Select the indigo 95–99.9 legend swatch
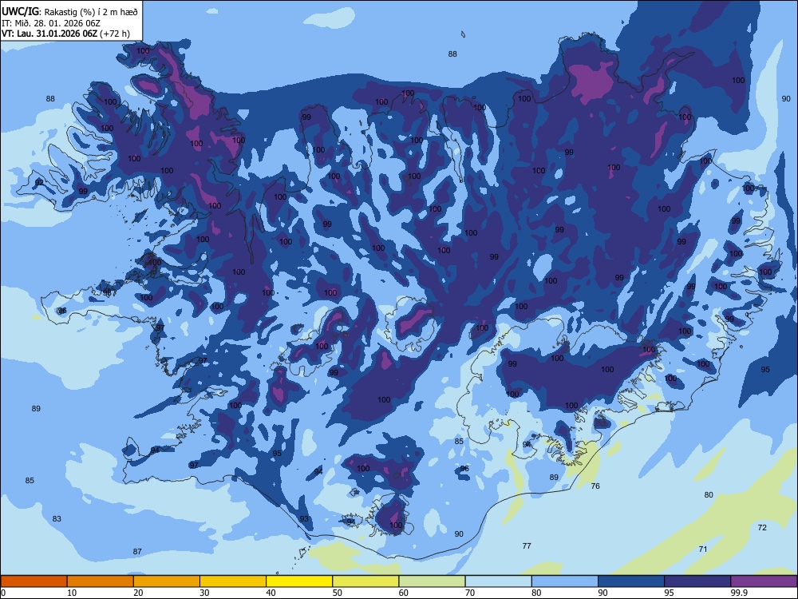The image size is (798, 599). (x=697, y=581)
